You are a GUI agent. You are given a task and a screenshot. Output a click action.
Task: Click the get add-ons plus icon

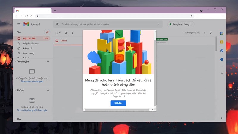click(222, 73)
